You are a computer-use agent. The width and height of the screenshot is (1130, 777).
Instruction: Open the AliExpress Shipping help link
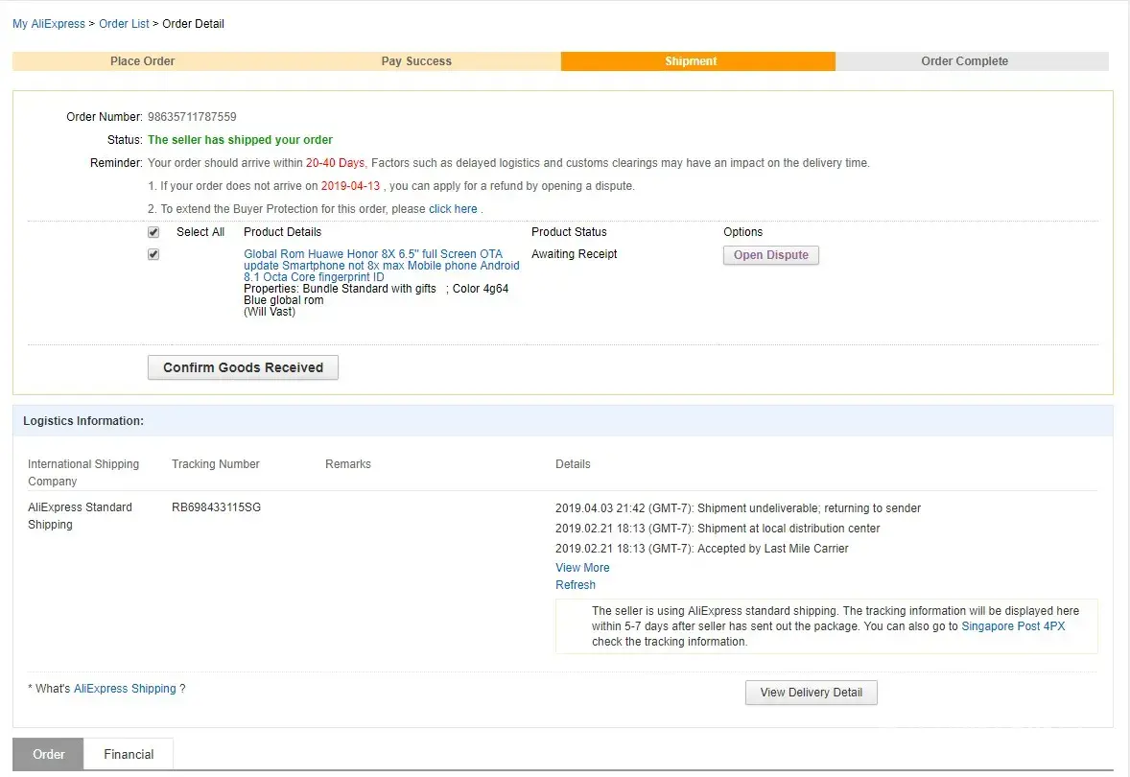click(x=125, y=689)
